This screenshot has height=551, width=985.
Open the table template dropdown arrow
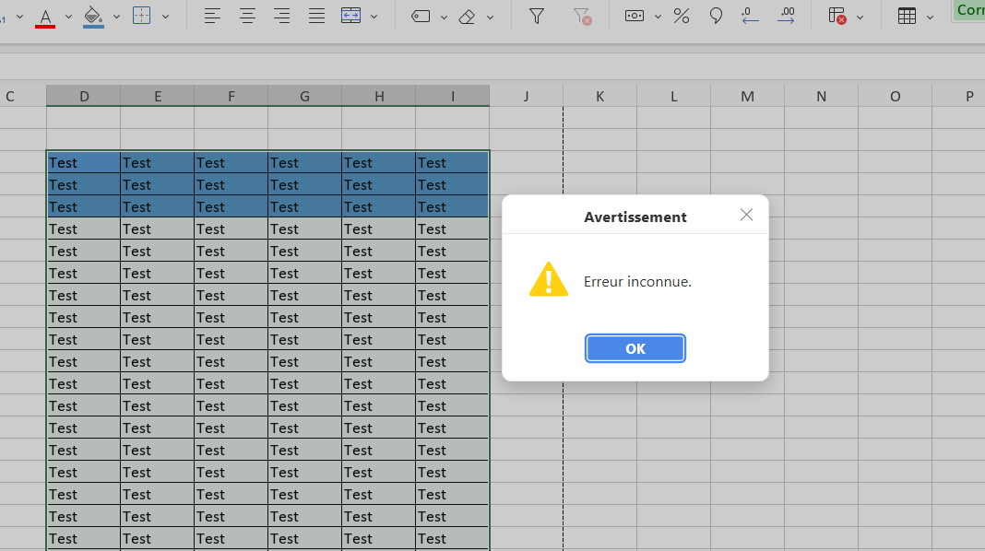930,17
